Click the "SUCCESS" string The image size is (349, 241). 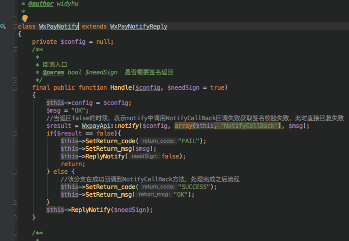[194, 187]
